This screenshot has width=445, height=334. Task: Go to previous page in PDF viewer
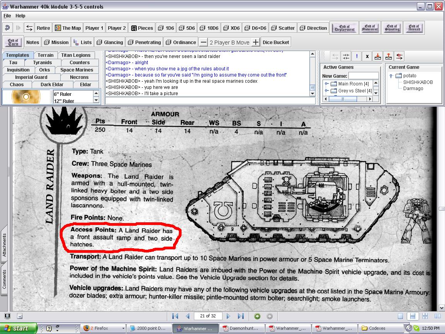pyautogui.click(x=187, y=316)
